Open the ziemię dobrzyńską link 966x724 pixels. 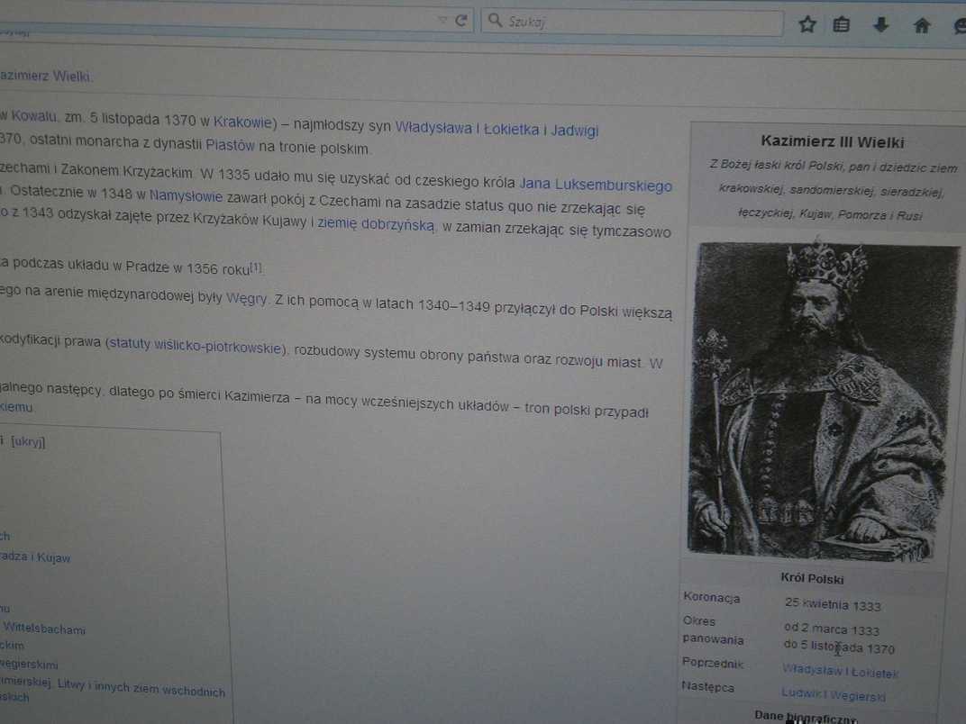pyautogui.click(x=376, y=224)
